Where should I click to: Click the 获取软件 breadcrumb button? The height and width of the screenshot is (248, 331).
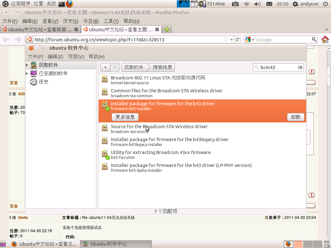133,67
